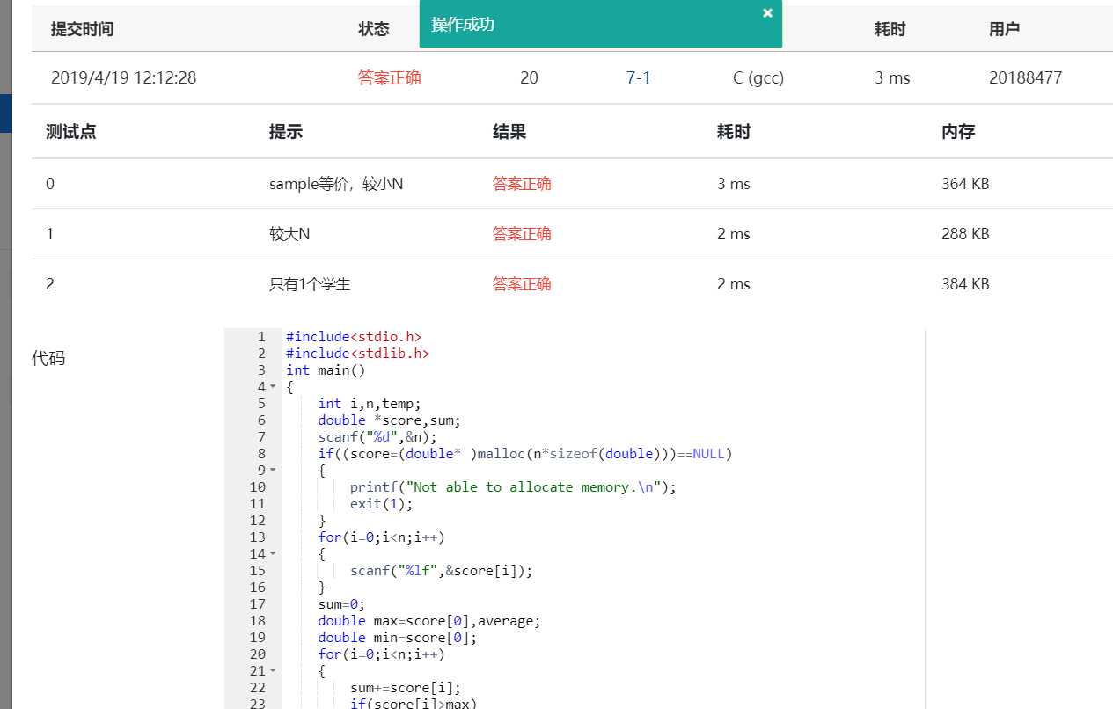This screenshot has height=709, width=1113.
Task: Close the 操作成功 notification
Action: point(767,12)
